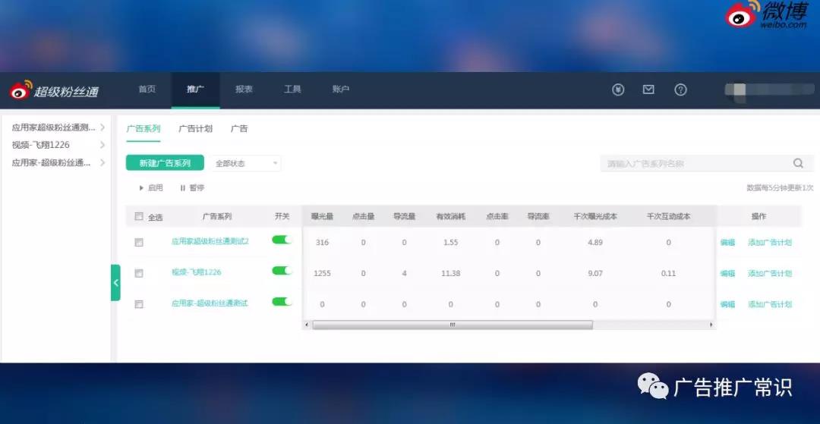The image size is (820, 424).
Task: Click the blurred account name area
Action: [x=769, y=90]
